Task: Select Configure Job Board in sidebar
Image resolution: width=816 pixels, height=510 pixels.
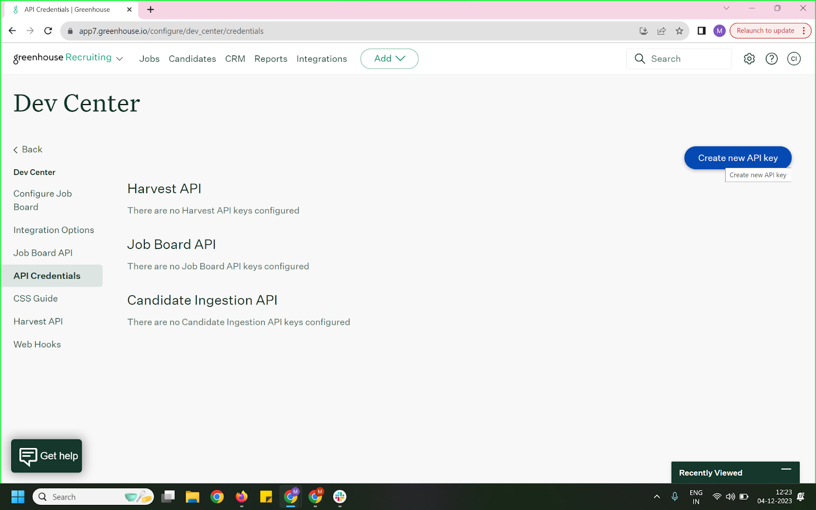Action: pyautogui.click(x=43, y=200)
